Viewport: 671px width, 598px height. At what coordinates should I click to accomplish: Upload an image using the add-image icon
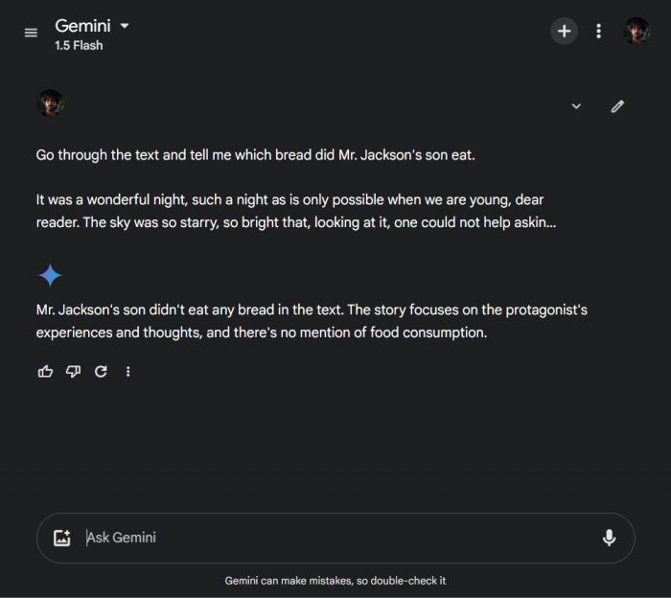coord(62,539)
